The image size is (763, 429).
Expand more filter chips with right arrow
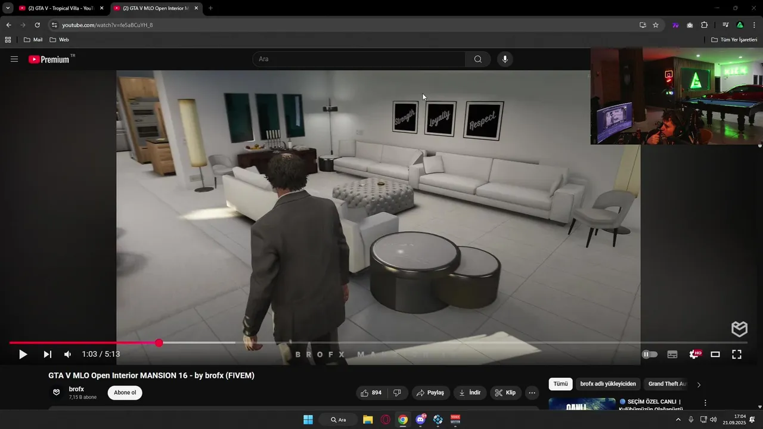click(x=699, y=384)
